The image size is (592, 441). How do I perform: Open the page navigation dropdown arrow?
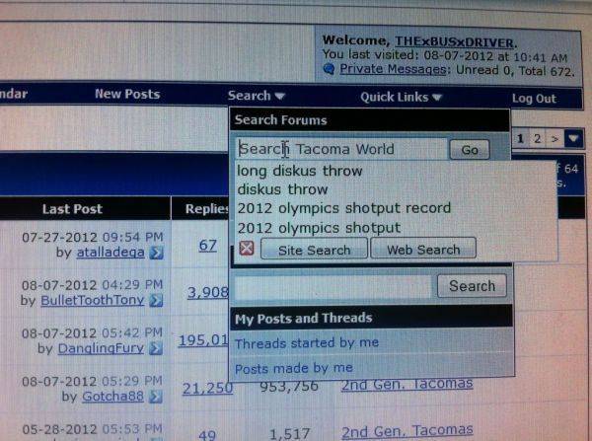573,138
